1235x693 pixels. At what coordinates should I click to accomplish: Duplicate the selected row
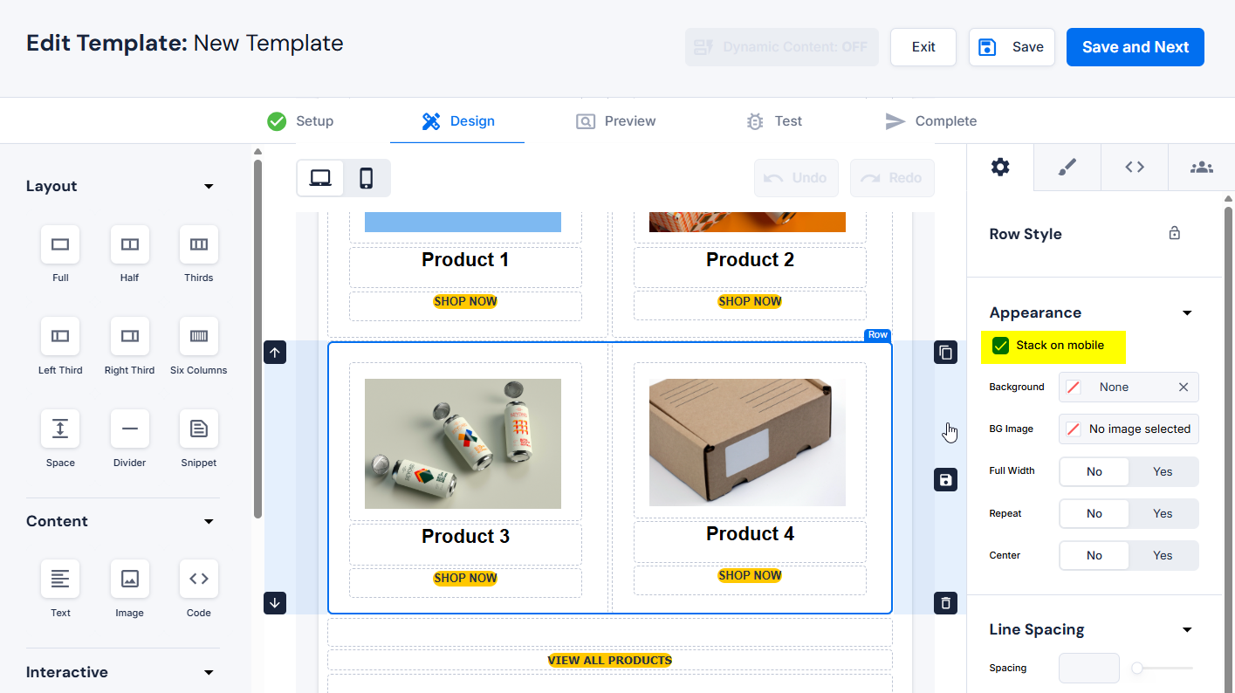[x=946, y=353]
